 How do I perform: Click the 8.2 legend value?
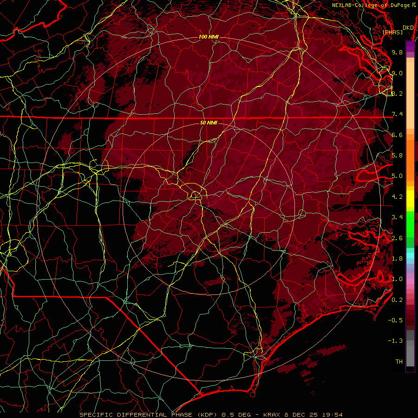pyautogui.click(x=397, y=93)
